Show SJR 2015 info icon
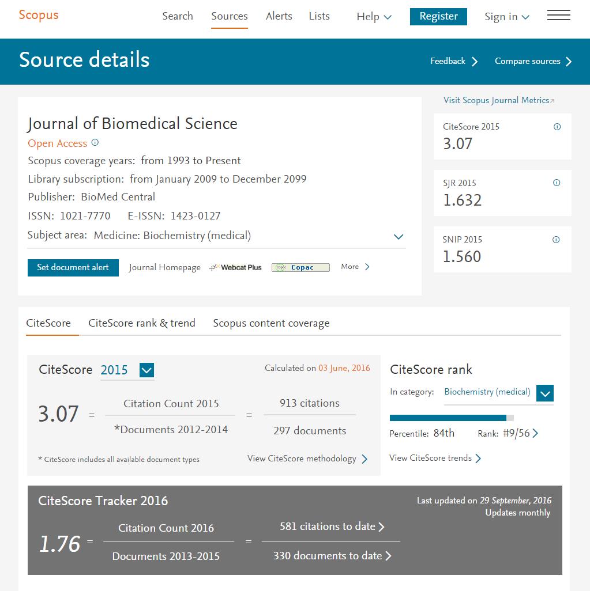The width and height of the screenshot is (590, 591). [557, 183]
